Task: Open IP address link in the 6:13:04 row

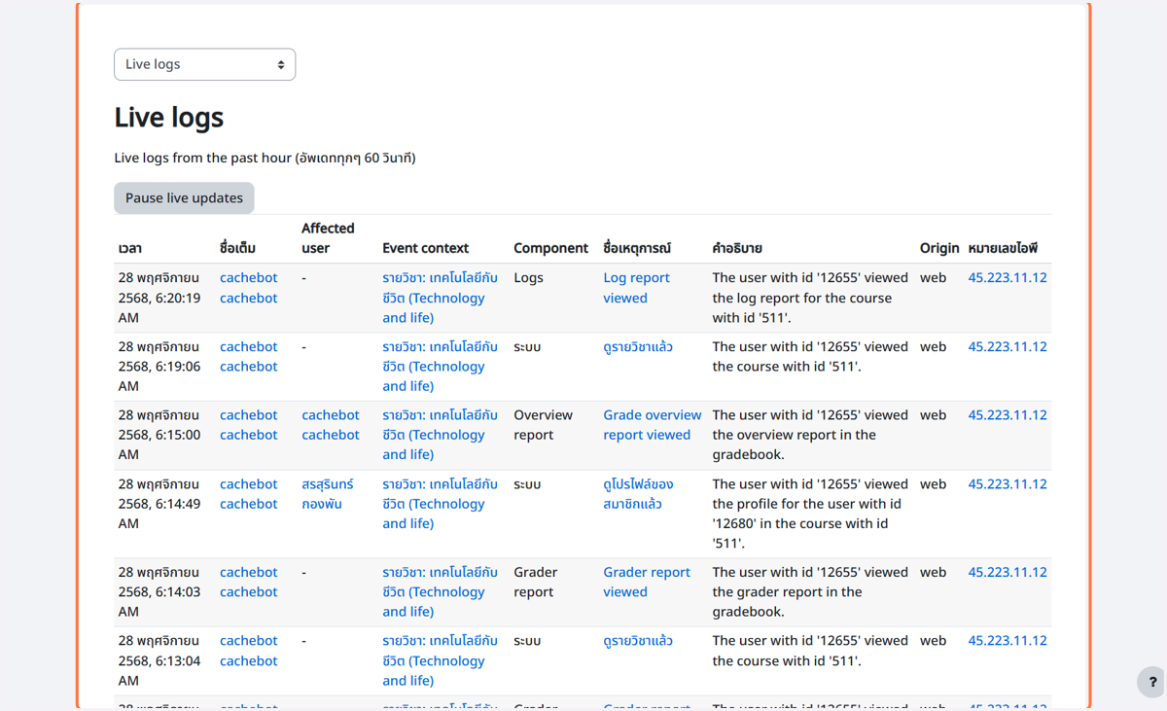Action: (1008, 640)
